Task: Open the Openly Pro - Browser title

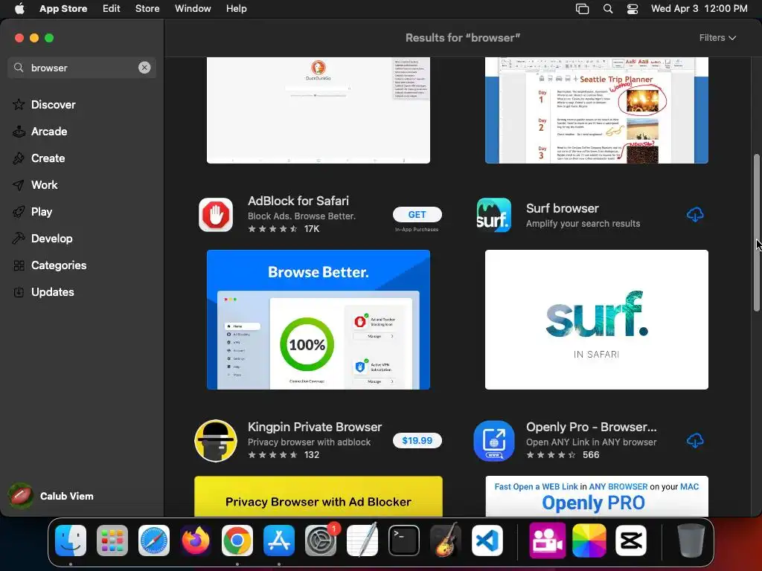Action: click(592, 427)
